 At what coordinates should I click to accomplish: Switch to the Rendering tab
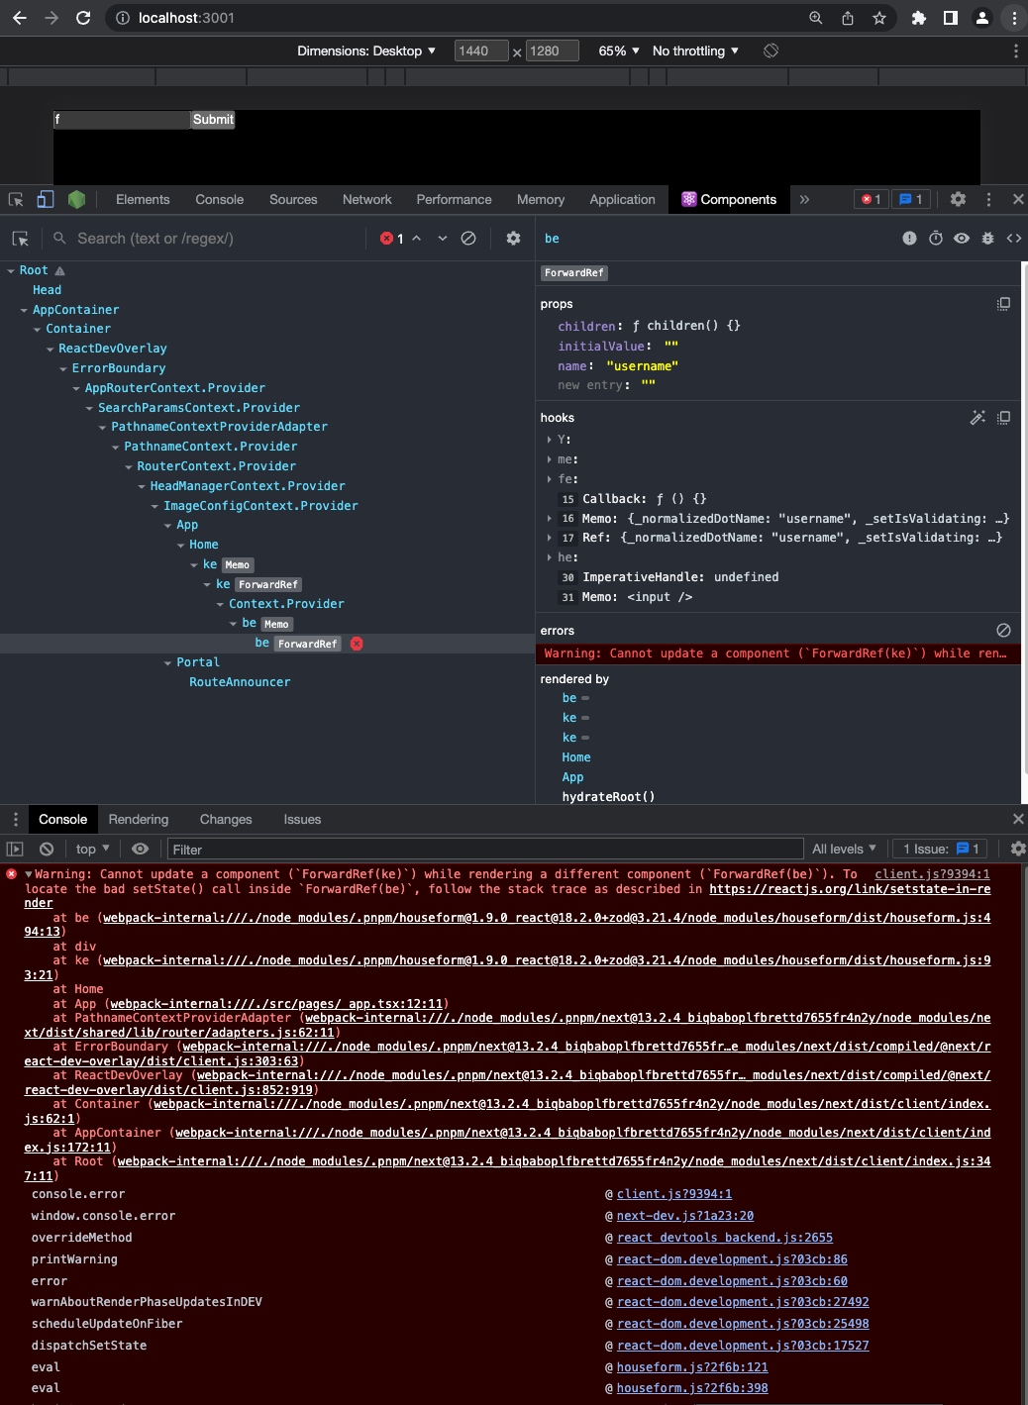[x=139, y=819]
